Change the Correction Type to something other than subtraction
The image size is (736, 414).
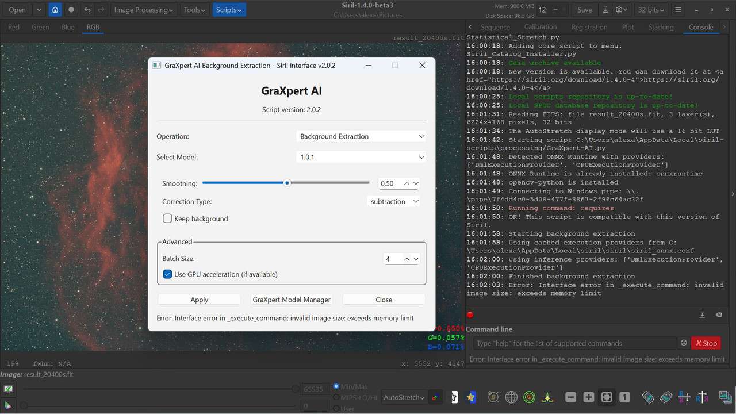[x=393, y=201]
